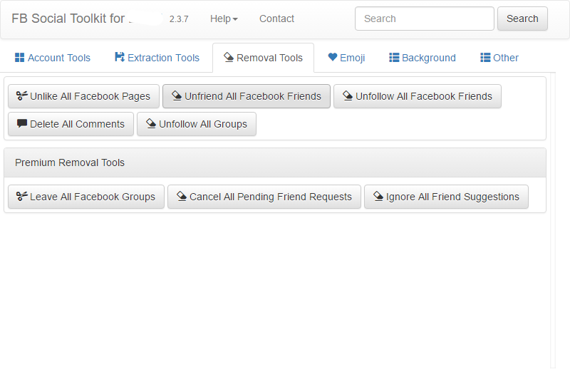Screen dimensions: 570x372
Task: Click the list icon beside Other
Action: pyautogui.click(x=485, y=58)
